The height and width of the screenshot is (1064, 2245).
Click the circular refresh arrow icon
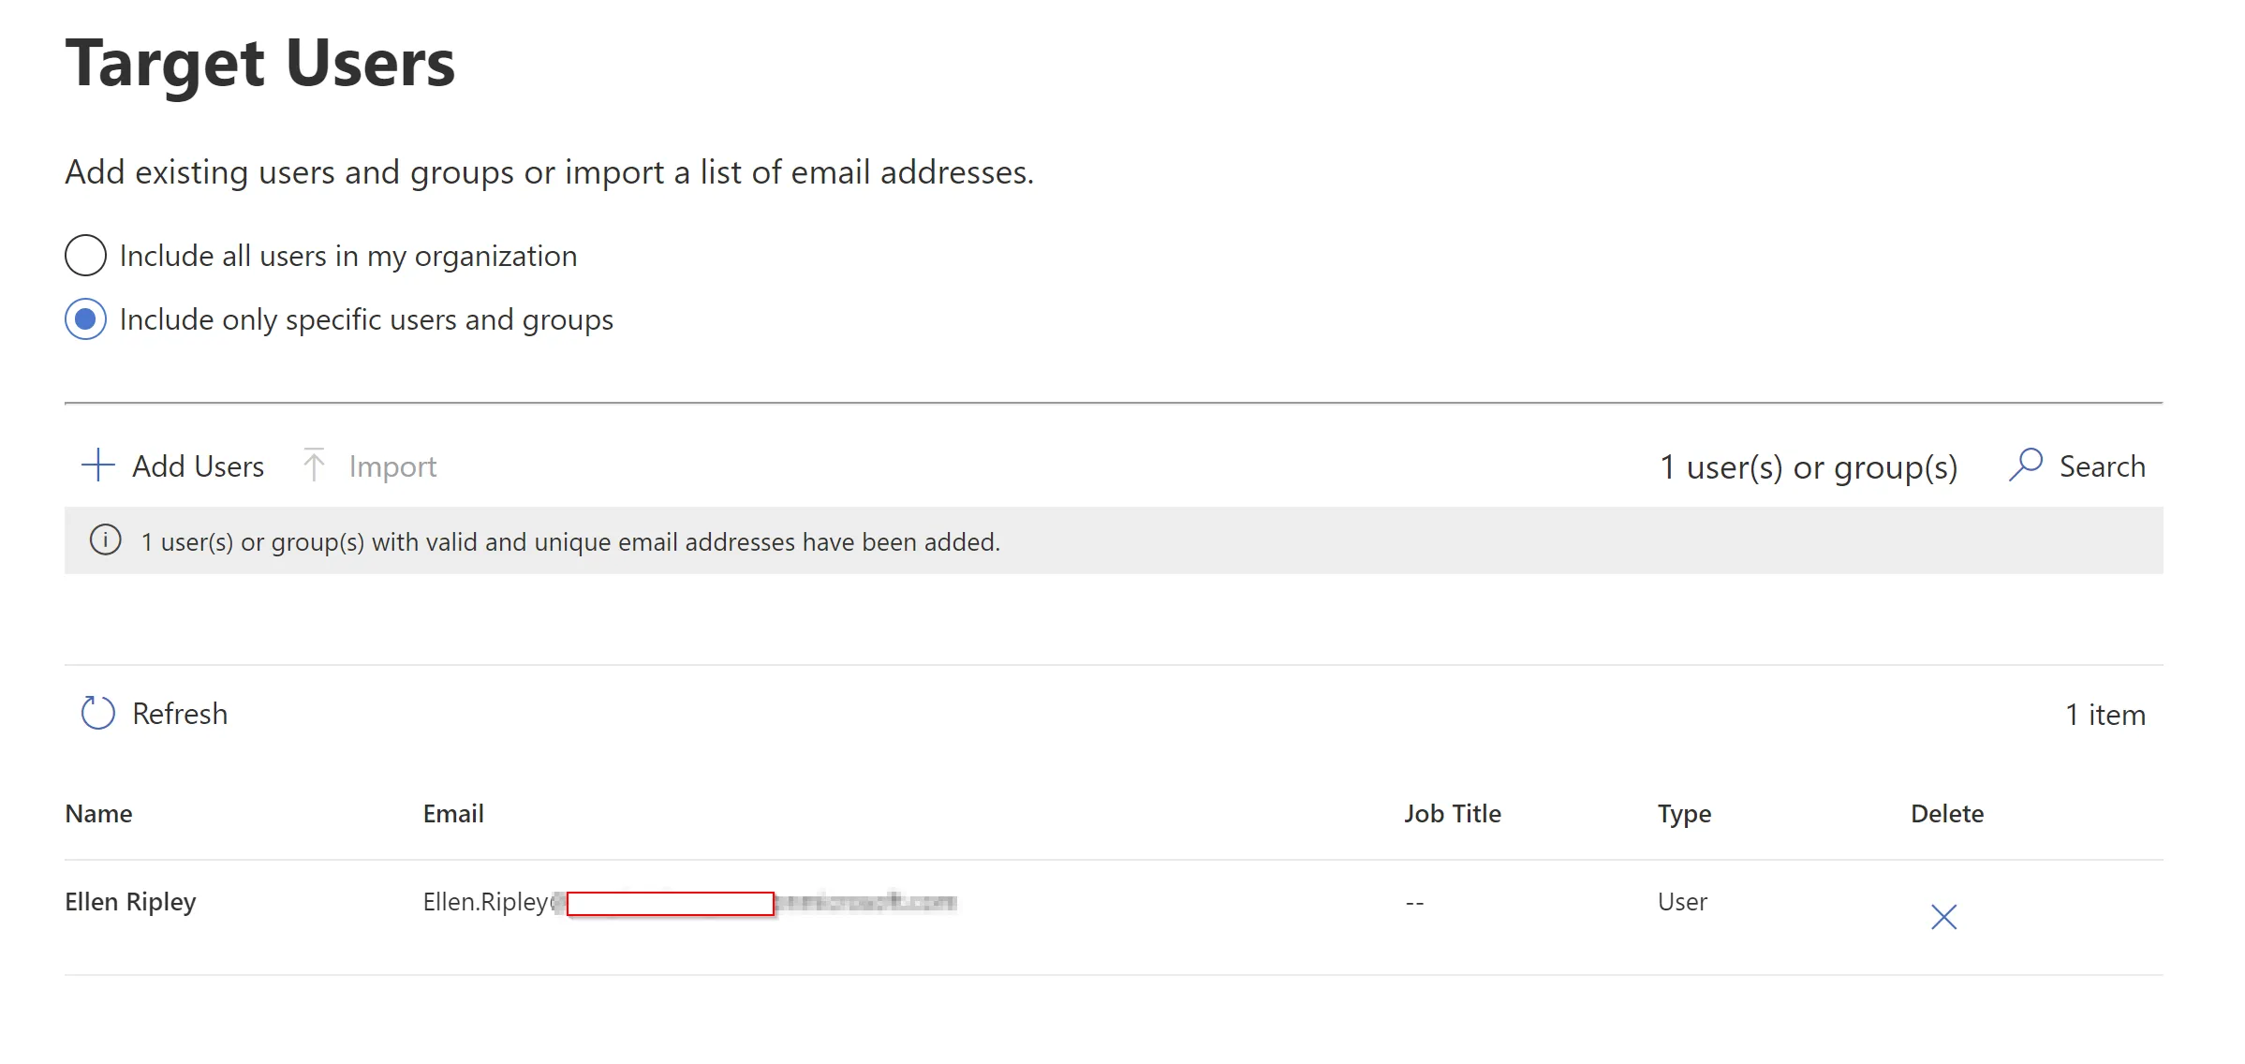point(97,713)
